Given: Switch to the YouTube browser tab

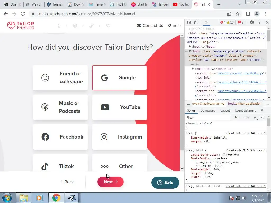Looking at the screenshot, I should pyautogui.click(x=181, y=4).
